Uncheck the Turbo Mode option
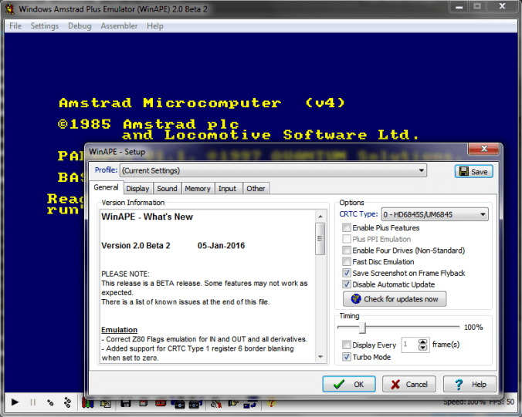The height and width of the screenshot is (417, 522). [347, 357]
